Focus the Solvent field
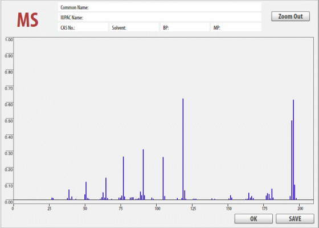This screenshot has height=228, width=319. tap(134, 27)
